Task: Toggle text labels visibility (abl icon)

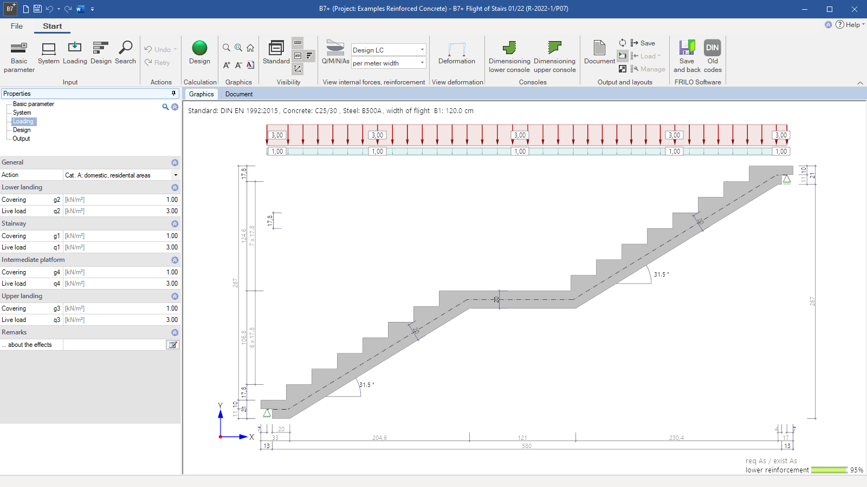Action: click(297, 56)
